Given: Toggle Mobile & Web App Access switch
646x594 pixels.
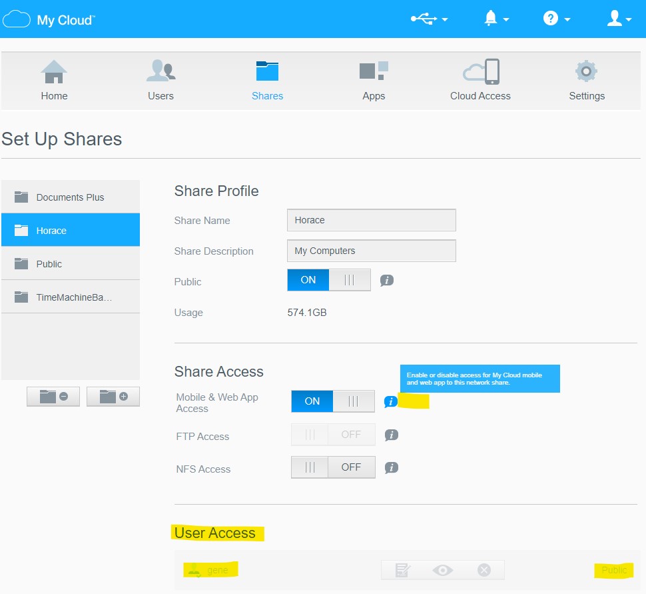Looking at the screenshot, I should [333, 401].
